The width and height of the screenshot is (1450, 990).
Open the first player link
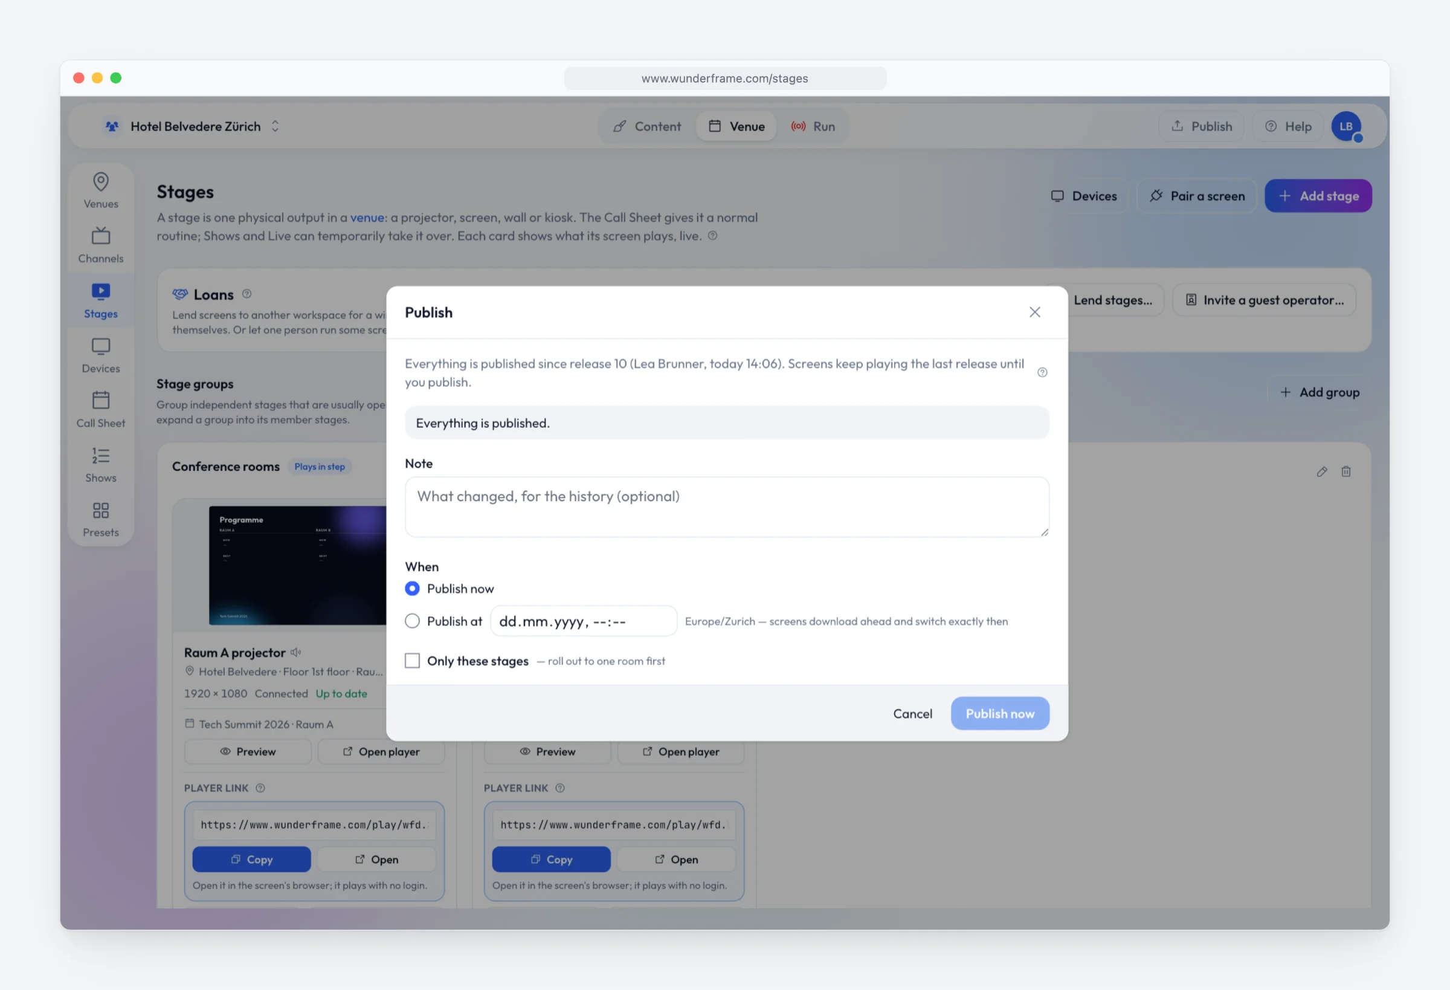[x=376, y=859]
